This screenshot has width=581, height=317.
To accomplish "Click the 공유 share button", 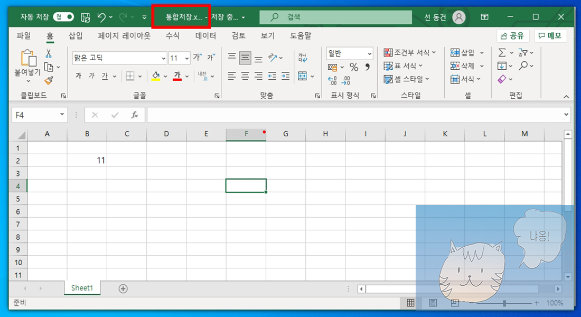I will (513, 36).
